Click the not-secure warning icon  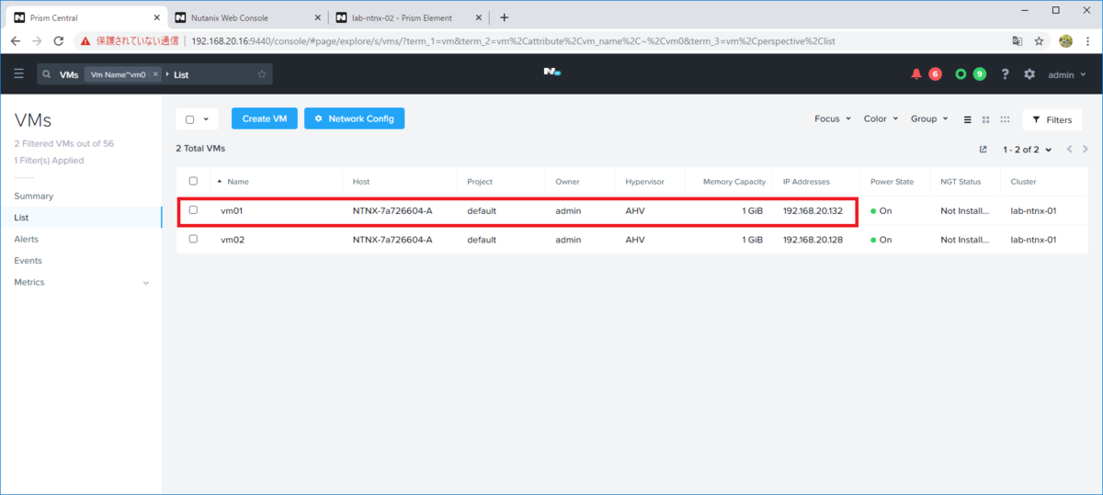[85, 41]
